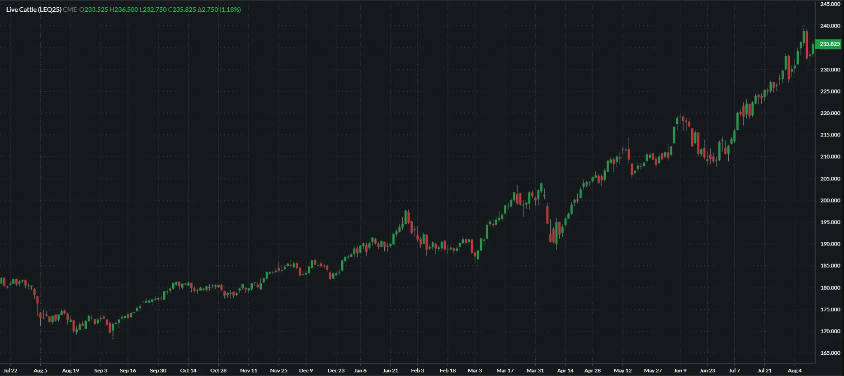Screen dimensions: 844x376
Task: Click the Jun 9 date on time axis
Action: point(680,371)
